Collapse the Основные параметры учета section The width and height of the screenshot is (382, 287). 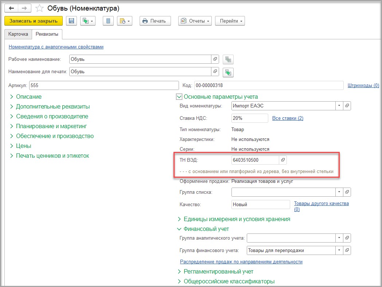179,97
